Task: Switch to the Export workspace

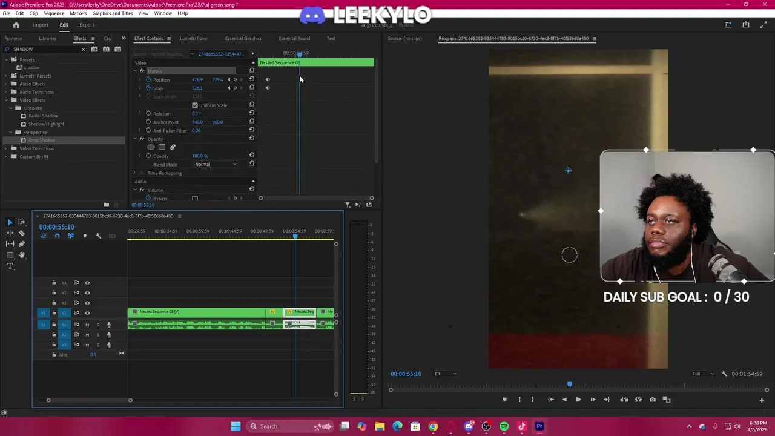Action: click(87, 25)
